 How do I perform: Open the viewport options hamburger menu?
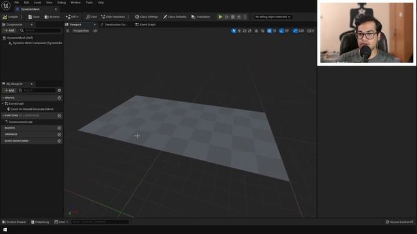pyautogui.click(x=68, y=31)
